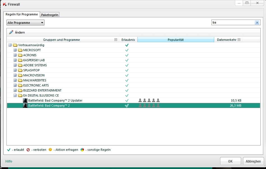Open the Alle Programme dropdown
The image size is (266, 169).
point(25,23)
